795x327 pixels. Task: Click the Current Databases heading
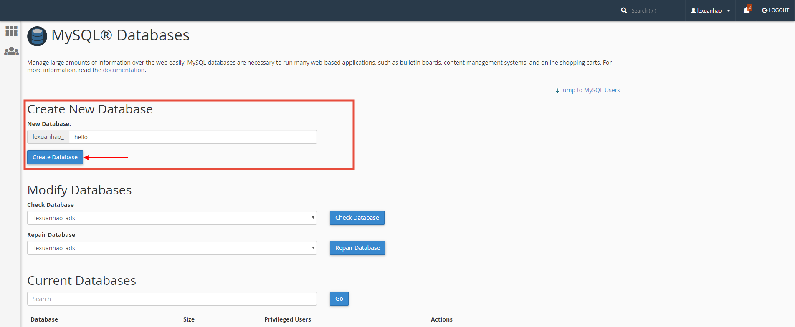[81, 281]
